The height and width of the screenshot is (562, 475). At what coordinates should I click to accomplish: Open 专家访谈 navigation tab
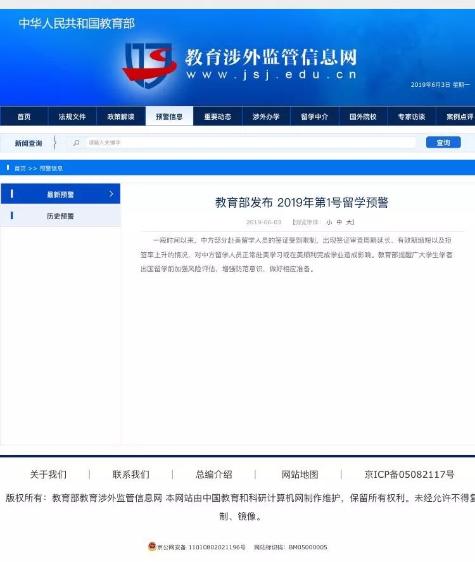pyautogui.click(x=412, y=117)
